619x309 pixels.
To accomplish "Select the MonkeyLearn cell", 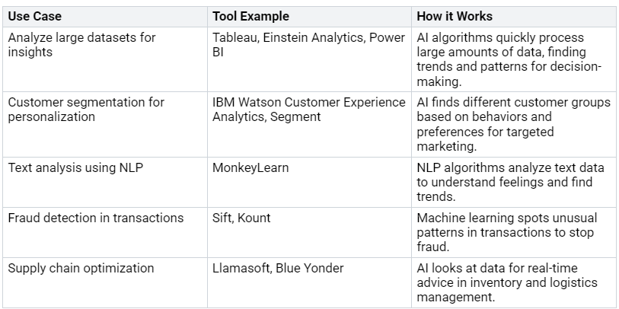I will click(x=250, y=167).
